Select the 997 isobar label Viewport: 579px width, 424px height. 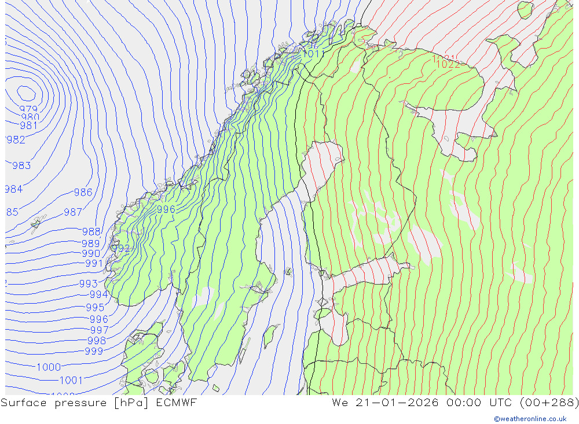coord(100,330)
